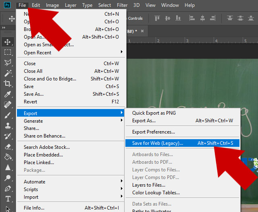Open the Image menu

(52, 5)
